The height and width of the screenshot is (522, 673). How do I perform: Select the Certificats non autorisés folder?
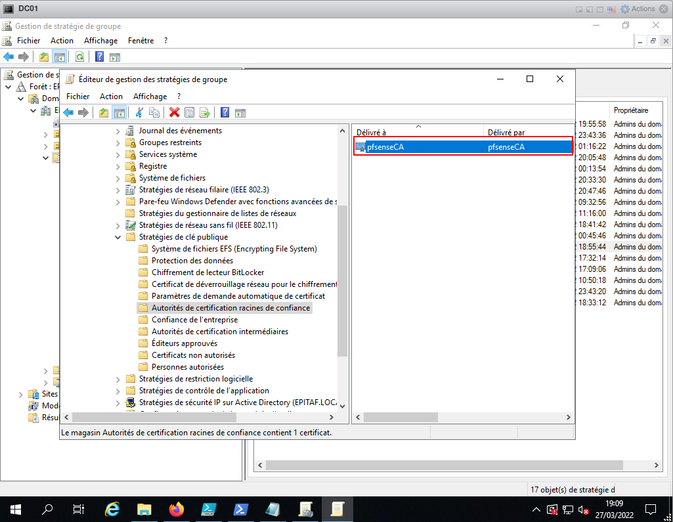(193, 355)
